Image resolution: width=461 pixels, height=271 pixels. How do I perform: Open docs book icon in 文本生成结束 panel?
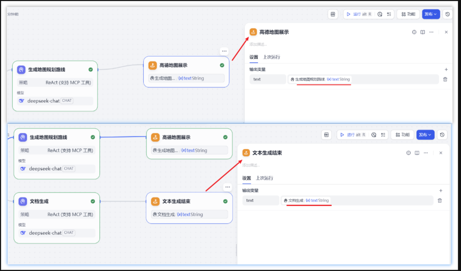point(417,153)
